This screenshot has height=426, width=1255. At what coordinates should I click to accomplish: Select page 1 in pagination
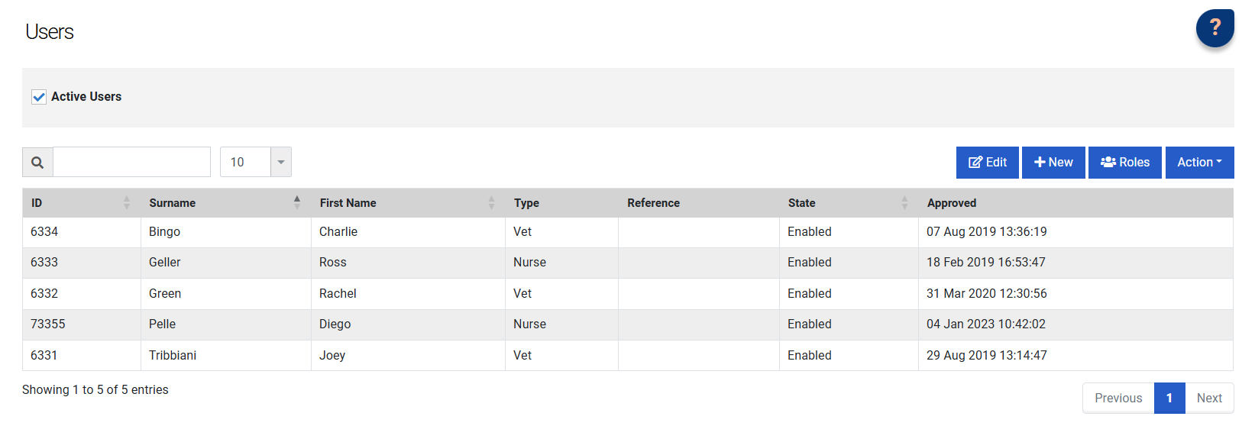pos(1169,398)
